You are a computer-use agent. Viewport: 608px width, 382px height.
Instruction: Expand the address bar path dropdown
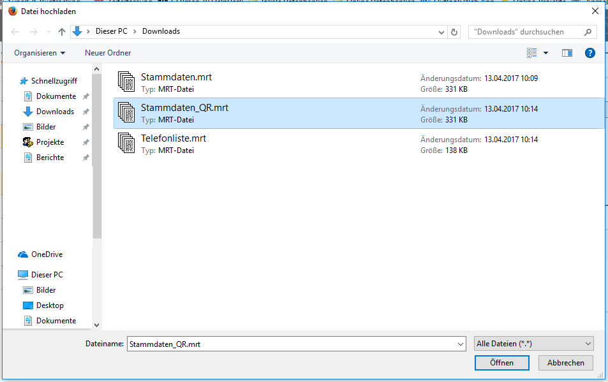tap(441, 32)
